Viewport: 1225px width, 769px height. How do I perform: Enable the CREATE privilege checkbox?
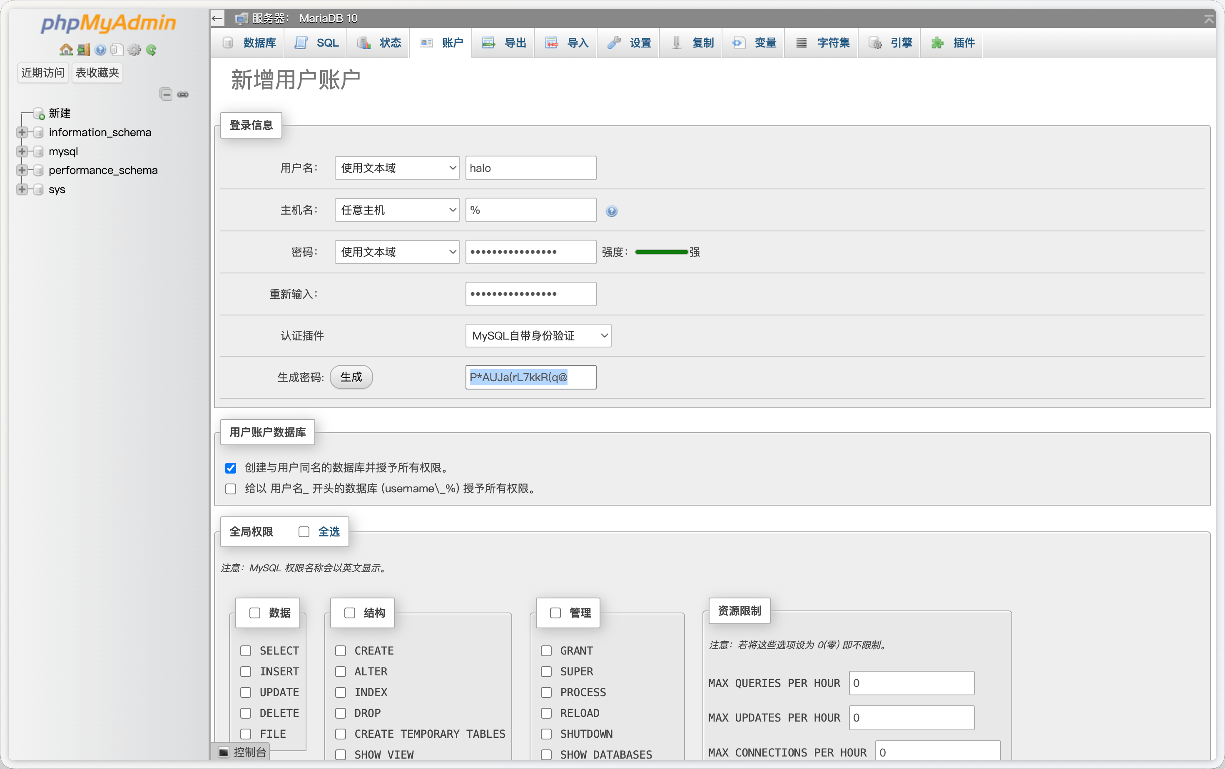coord(340,651)
